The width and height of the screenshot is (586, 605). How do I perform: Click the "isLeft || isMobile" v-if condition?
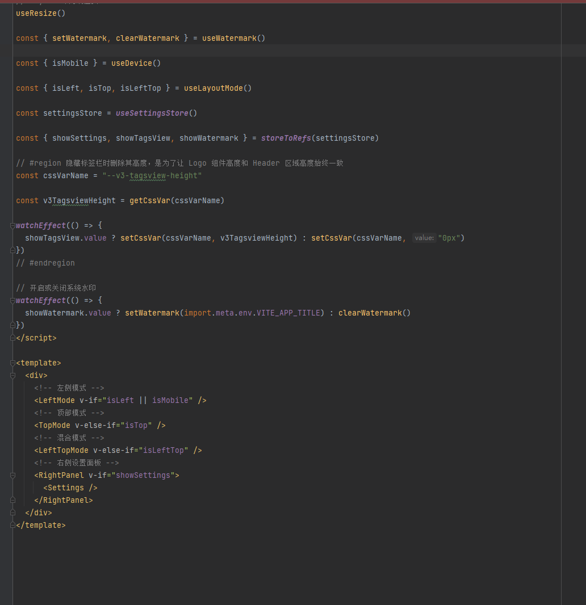pos(148,401)
